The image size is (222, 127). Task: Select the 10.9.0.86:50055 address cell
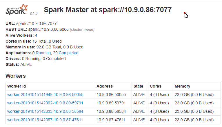[x=111, y=95]
